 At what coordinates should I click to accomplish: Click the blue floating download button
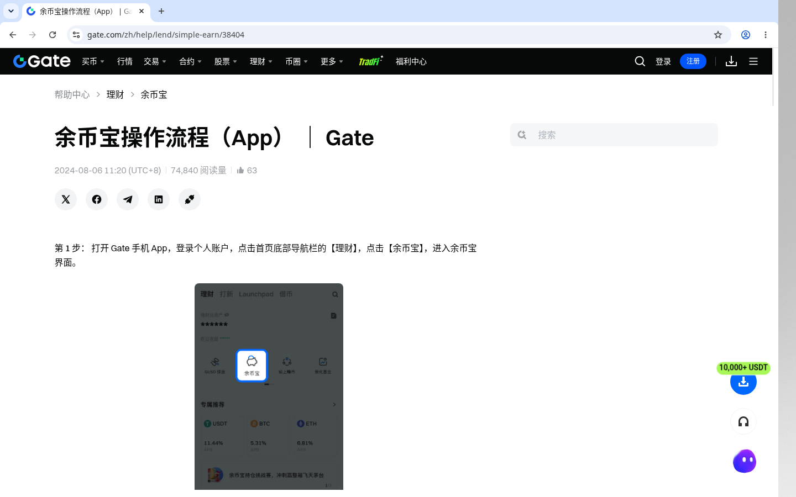coord(743,382)
